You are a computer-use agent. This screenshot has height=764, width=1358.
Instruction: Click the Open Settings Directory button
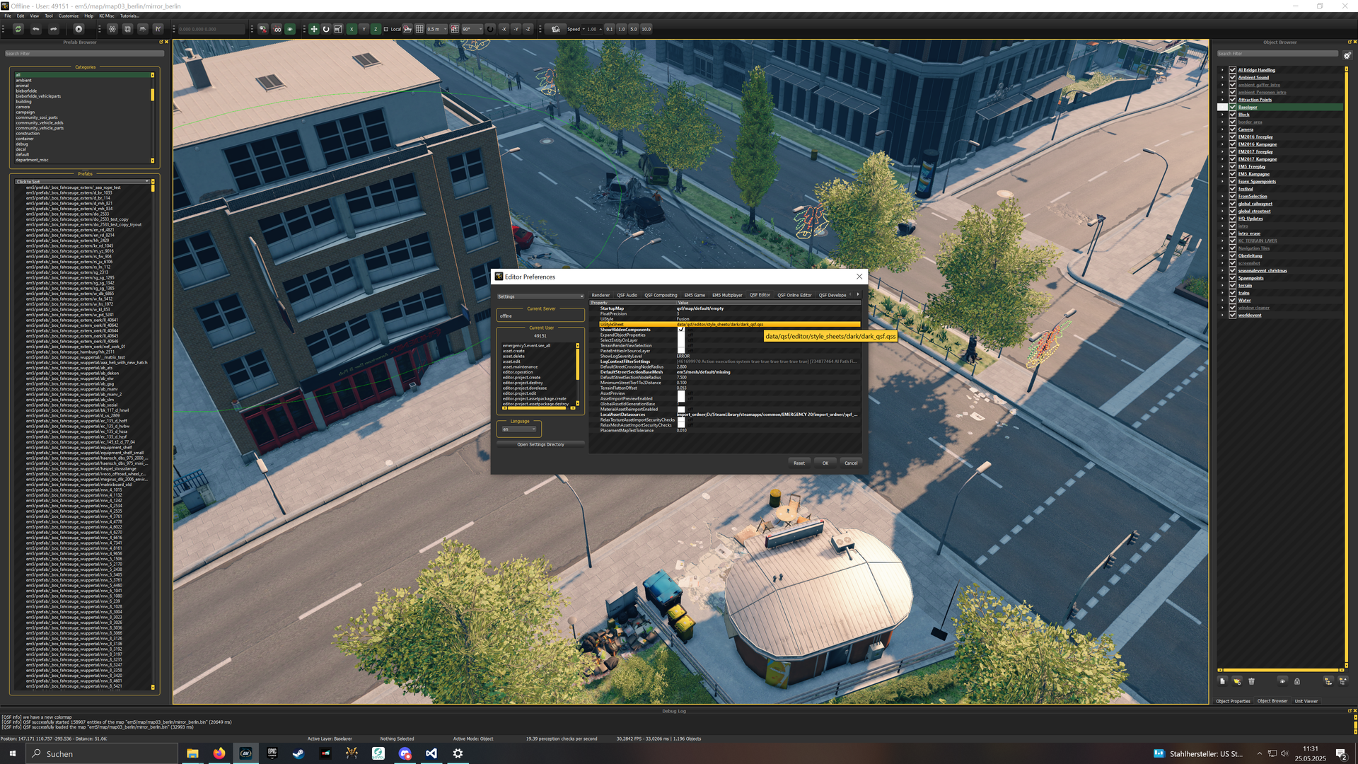(540, 445)
